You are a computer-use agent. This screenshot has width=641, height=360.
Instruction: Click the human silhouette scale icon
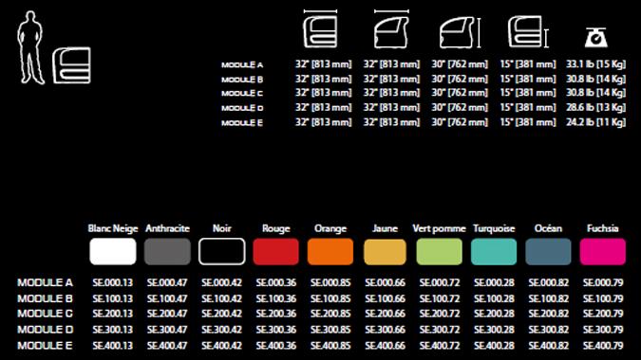point(30,48)
